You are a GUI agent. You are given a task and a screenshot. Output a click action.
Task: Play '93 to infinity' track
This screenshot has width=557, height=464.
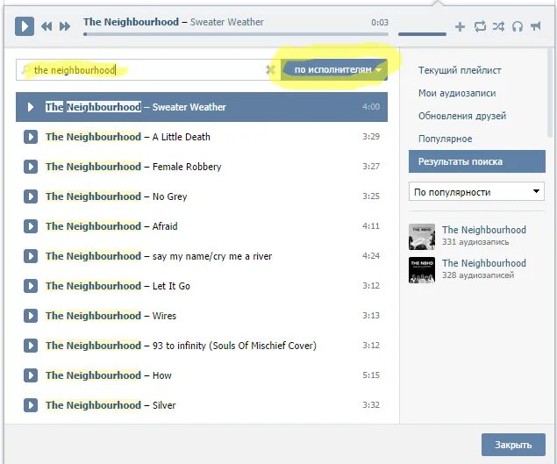tap(31, 346)
